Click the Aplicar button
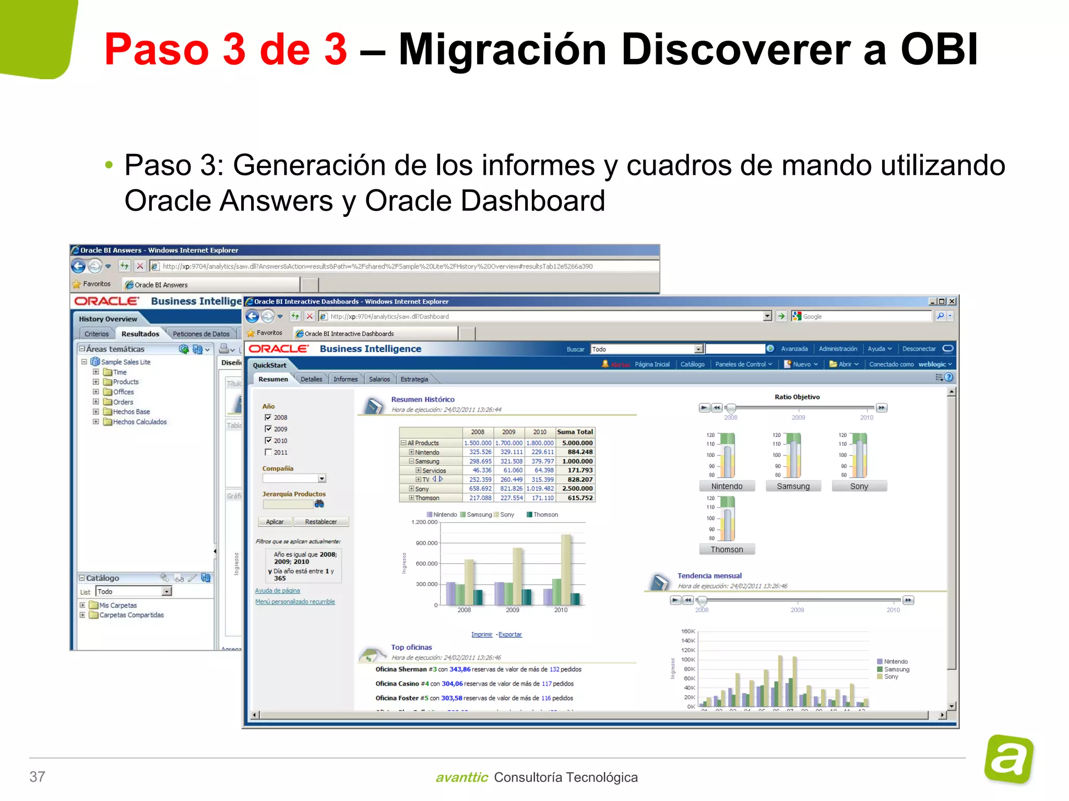This screenshot has width=1069, height=801. [275, 521]
